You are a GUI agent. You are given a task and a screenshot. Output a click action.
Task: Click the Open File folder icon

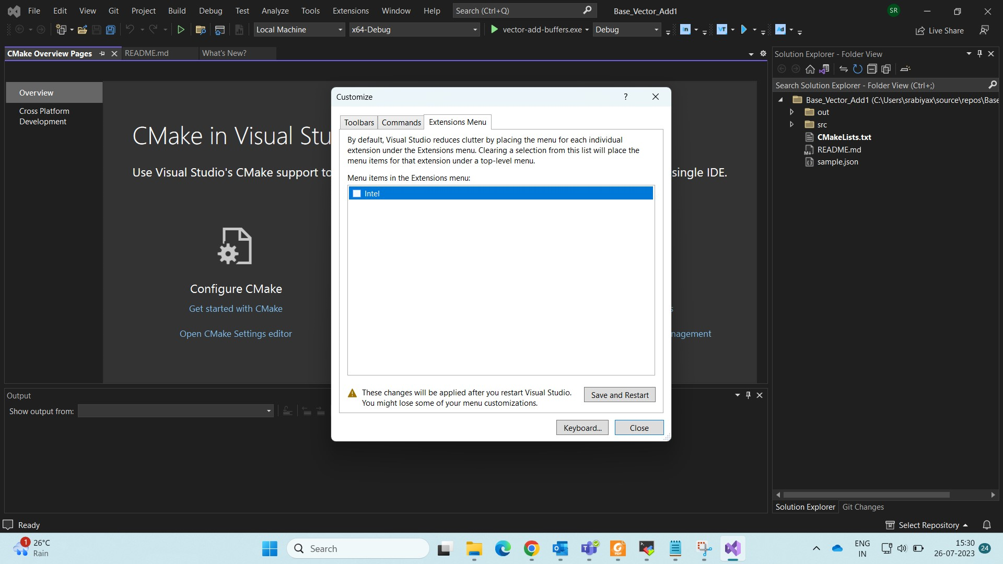point(82,30)
